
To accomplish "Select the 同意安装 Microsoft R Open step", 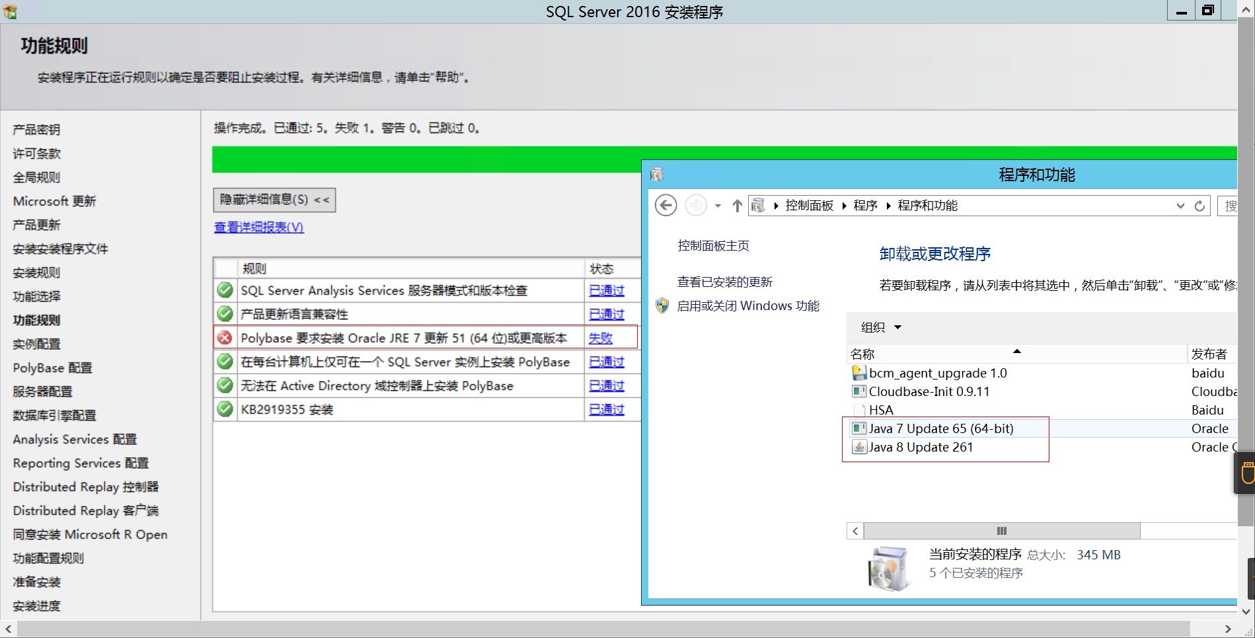I will click(x=90, y=534).
